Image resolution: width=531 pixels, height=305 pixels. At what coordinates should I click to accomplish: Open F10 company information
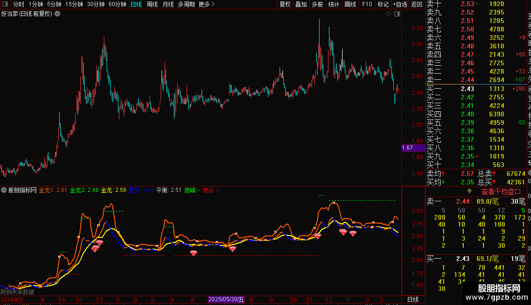(x=367, y=4)
